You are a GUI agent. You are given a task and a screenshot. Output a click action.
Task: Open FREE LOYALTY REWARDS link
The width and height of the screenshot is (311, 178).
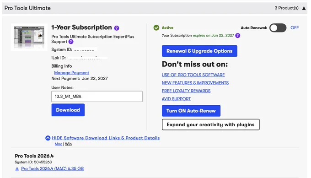[x=186, y=91]
